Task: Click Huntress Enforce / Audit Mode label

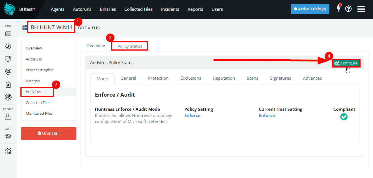Action: [x=127, y=109]
